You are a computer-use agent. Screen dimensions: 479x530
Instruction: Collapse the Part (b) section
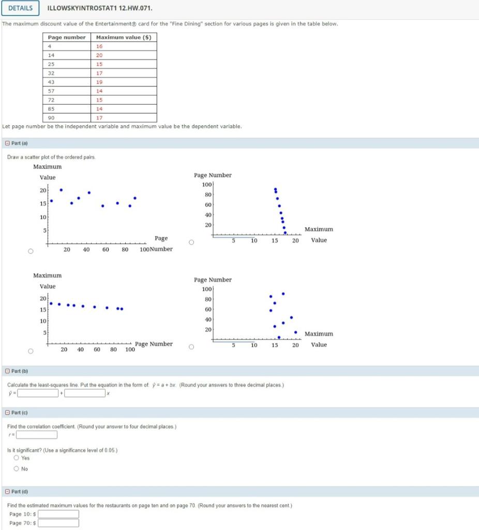pyautogui.click(x=7, y=372)
